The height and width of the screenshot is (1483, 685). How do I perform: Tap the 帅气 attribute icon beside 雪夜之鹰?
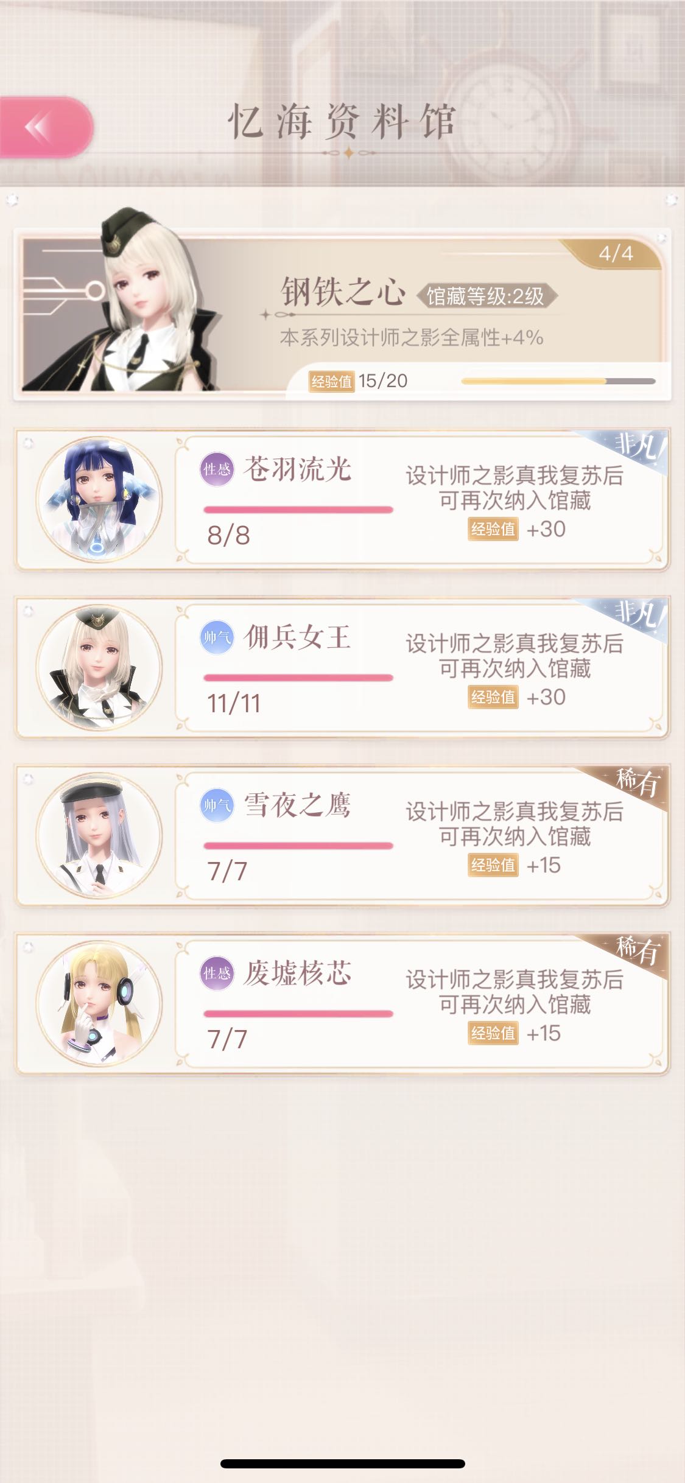coord(217,805)
